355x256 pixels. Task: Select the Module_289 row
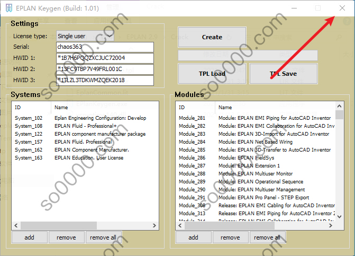pyautogui.click(x=256, y=181)
